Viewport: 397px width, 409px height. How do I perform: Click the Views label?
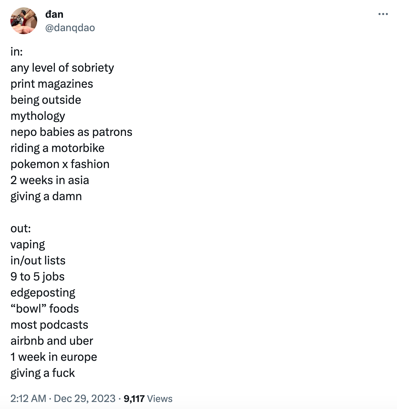(160, 399)
